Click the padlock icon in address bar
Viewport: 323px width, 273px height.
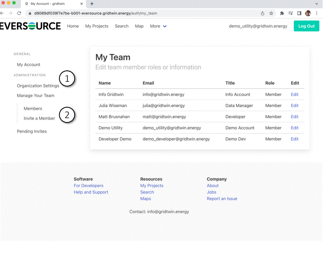pyautogui.click(x=29, y=13)
